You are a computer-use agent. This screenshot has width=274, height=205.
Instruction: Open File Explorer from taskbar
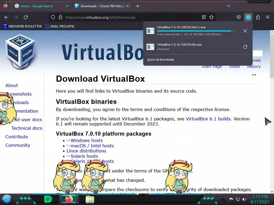coord(90,199)
